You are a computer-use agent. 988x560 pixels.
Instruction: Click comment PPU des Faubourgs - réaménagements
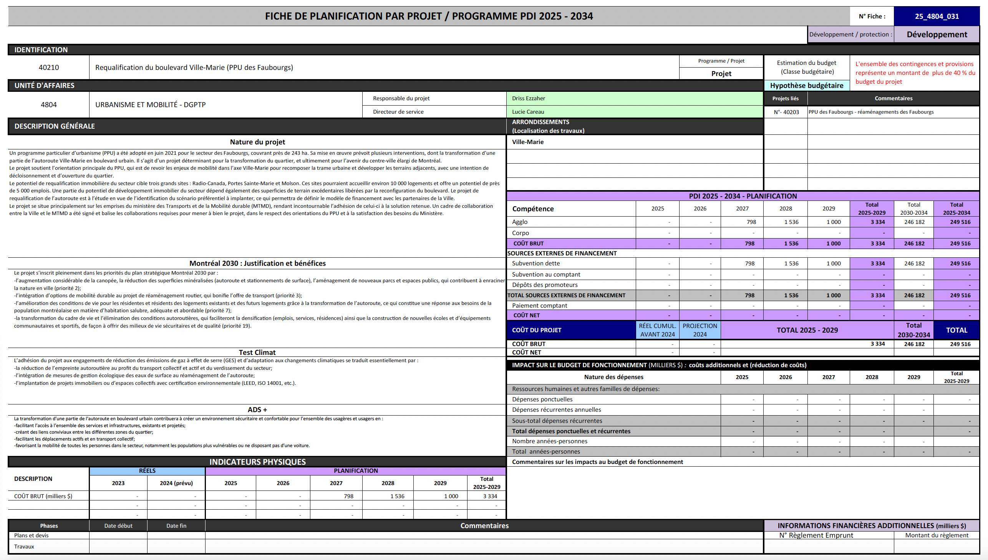(x=871, y=112)
